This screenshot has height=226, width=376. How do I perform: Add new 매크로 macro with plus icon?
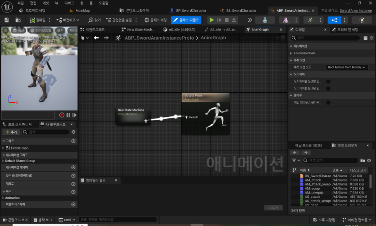coord(73,184)
